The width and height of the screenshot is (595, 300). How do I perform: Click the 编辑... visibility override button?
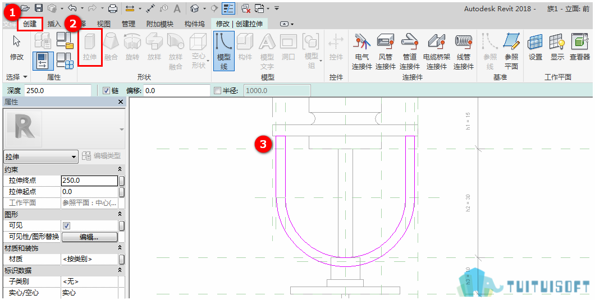click(89, 237)
